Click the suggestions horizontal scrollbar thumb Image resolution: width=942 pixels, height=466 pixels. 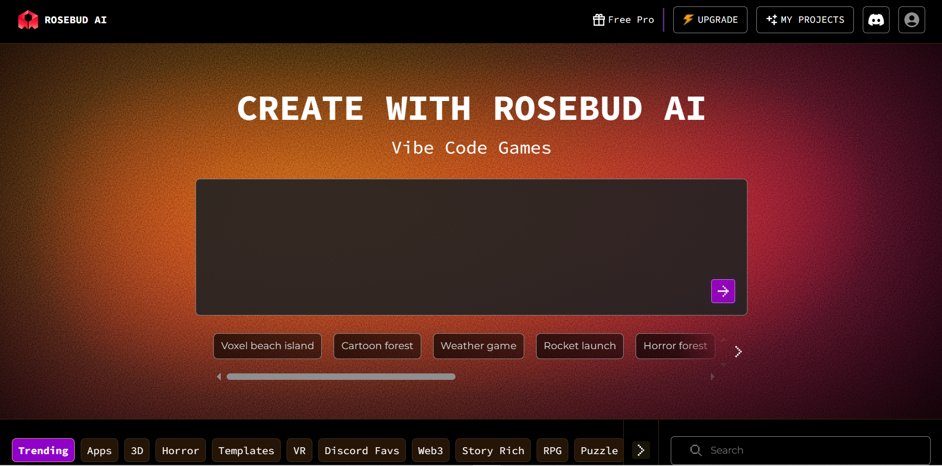pos(341,377)
